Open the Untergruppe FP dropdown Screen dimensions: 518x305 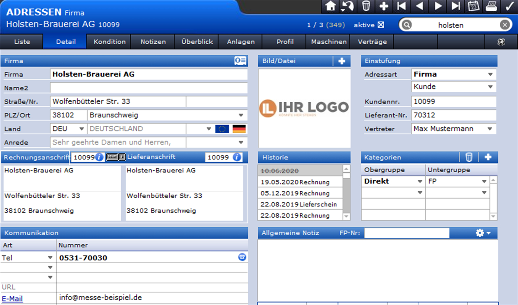(484, 181)
